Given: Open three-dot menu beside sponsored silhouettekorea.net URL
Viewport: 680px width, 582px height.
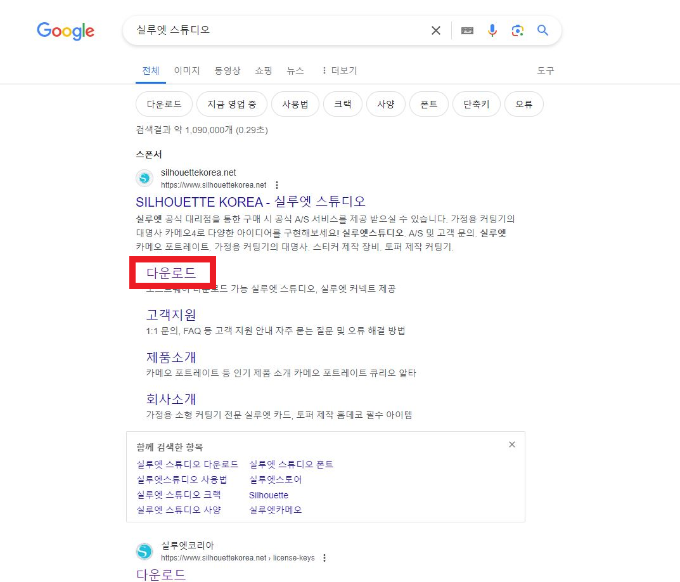Looking at the screenshot, I should (x=277, y=185).
